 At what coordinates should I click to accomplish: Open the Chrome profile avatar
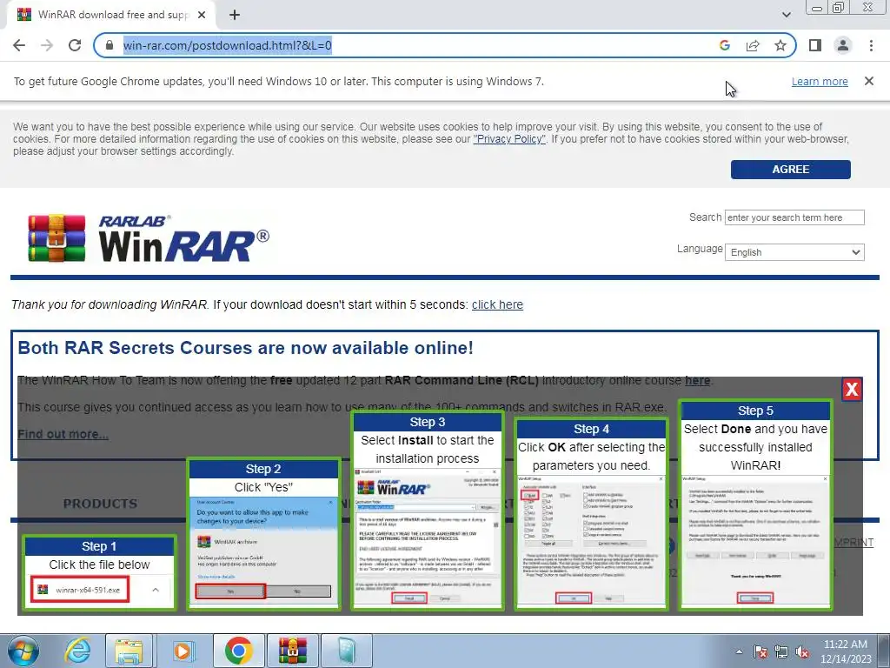pos(843,45)
